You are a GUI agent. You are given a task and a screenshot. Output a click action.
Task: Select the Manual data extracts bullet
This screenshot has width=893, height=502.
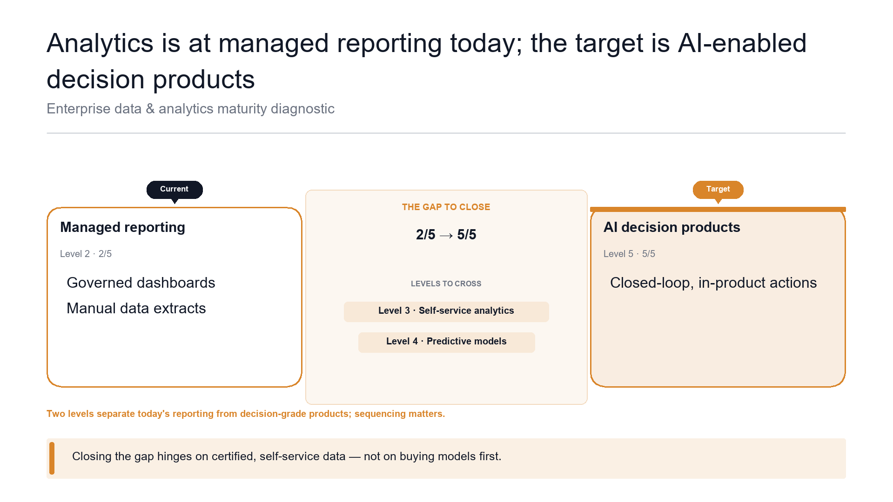click(136, 308)
